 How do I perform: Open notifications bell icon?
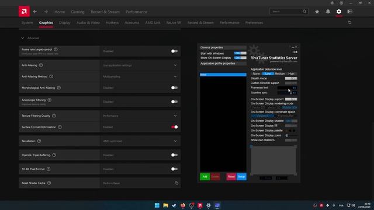tap(328, 12)
